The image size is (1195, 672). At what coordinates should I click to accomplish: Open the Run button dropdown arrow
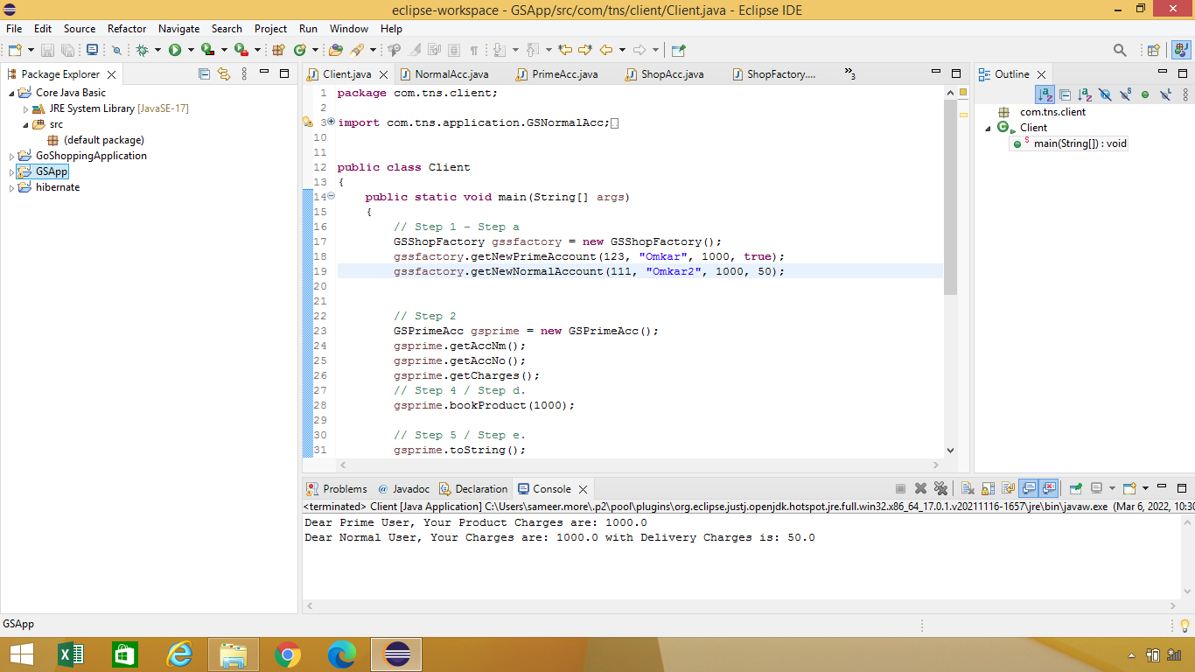pos(190,51)
